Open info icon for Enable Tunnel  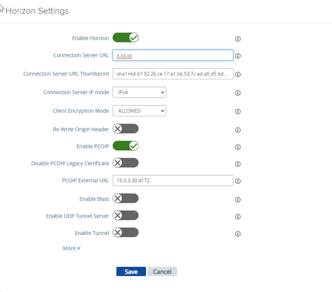238,234
